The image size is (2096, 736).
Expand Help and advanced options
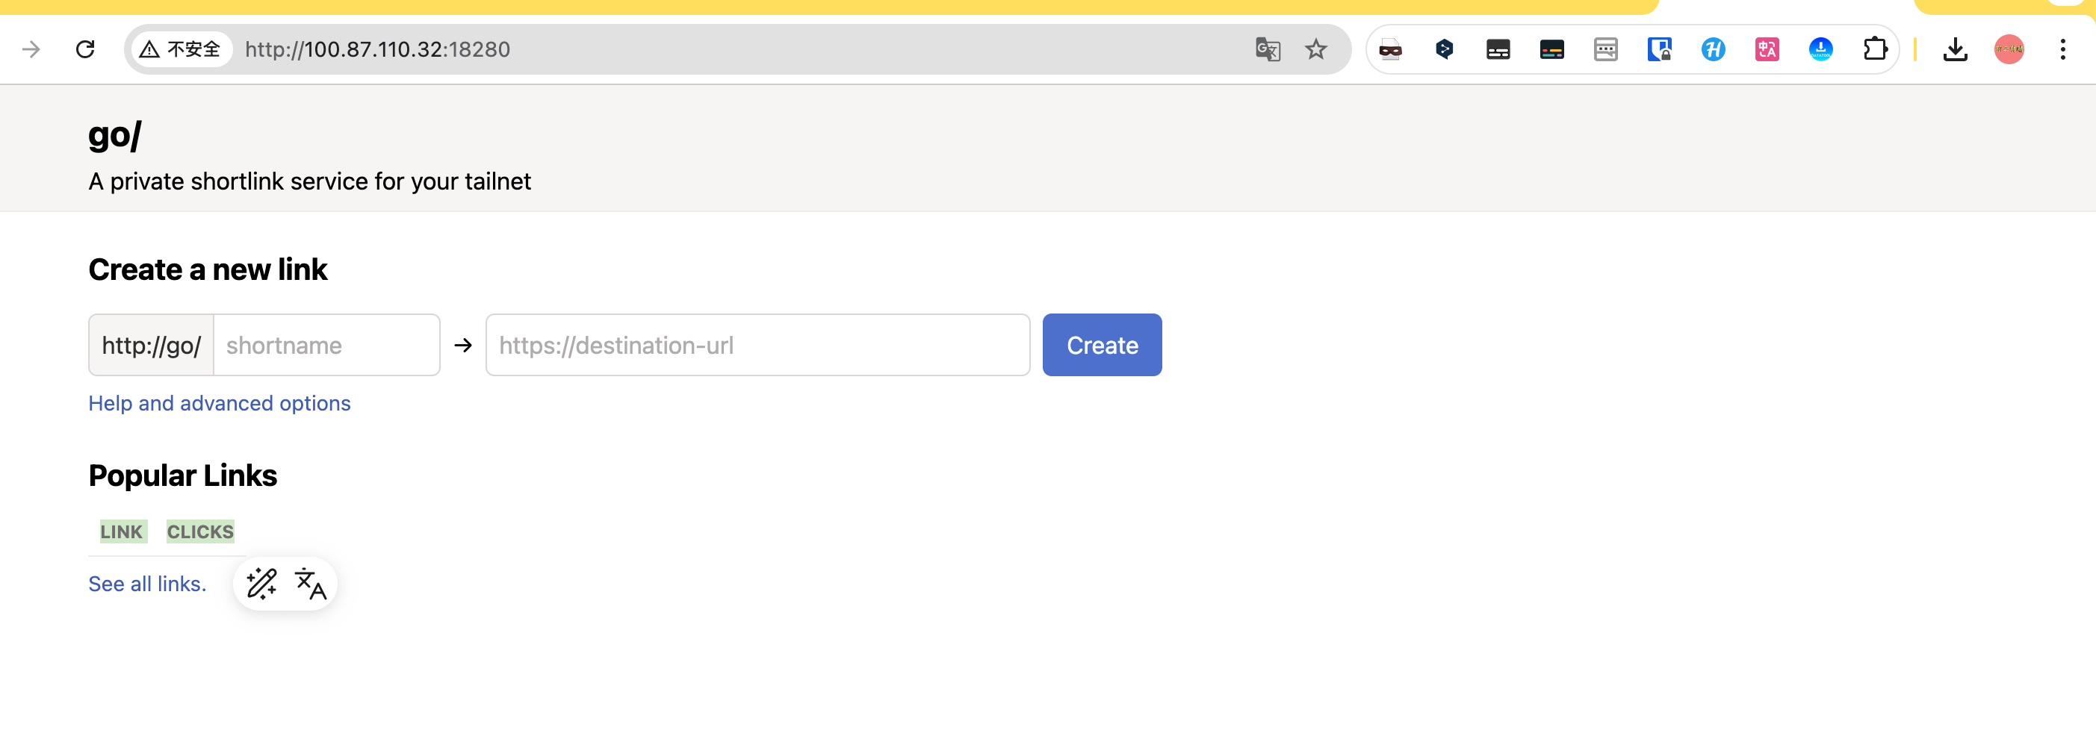pos(219,403)
